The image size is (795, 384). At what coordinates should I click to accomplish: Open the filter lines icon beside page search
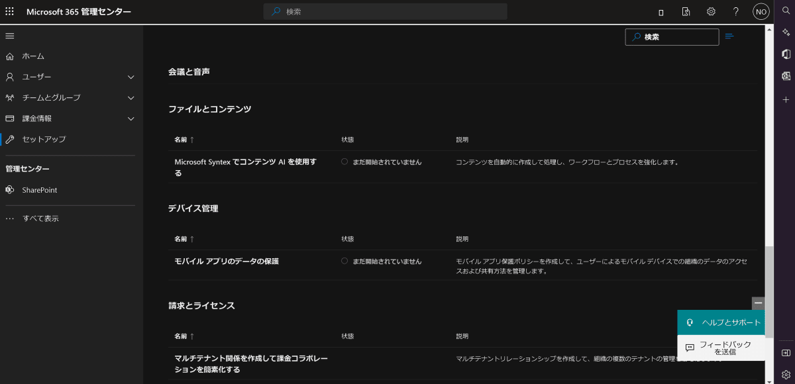coord(729,36)
